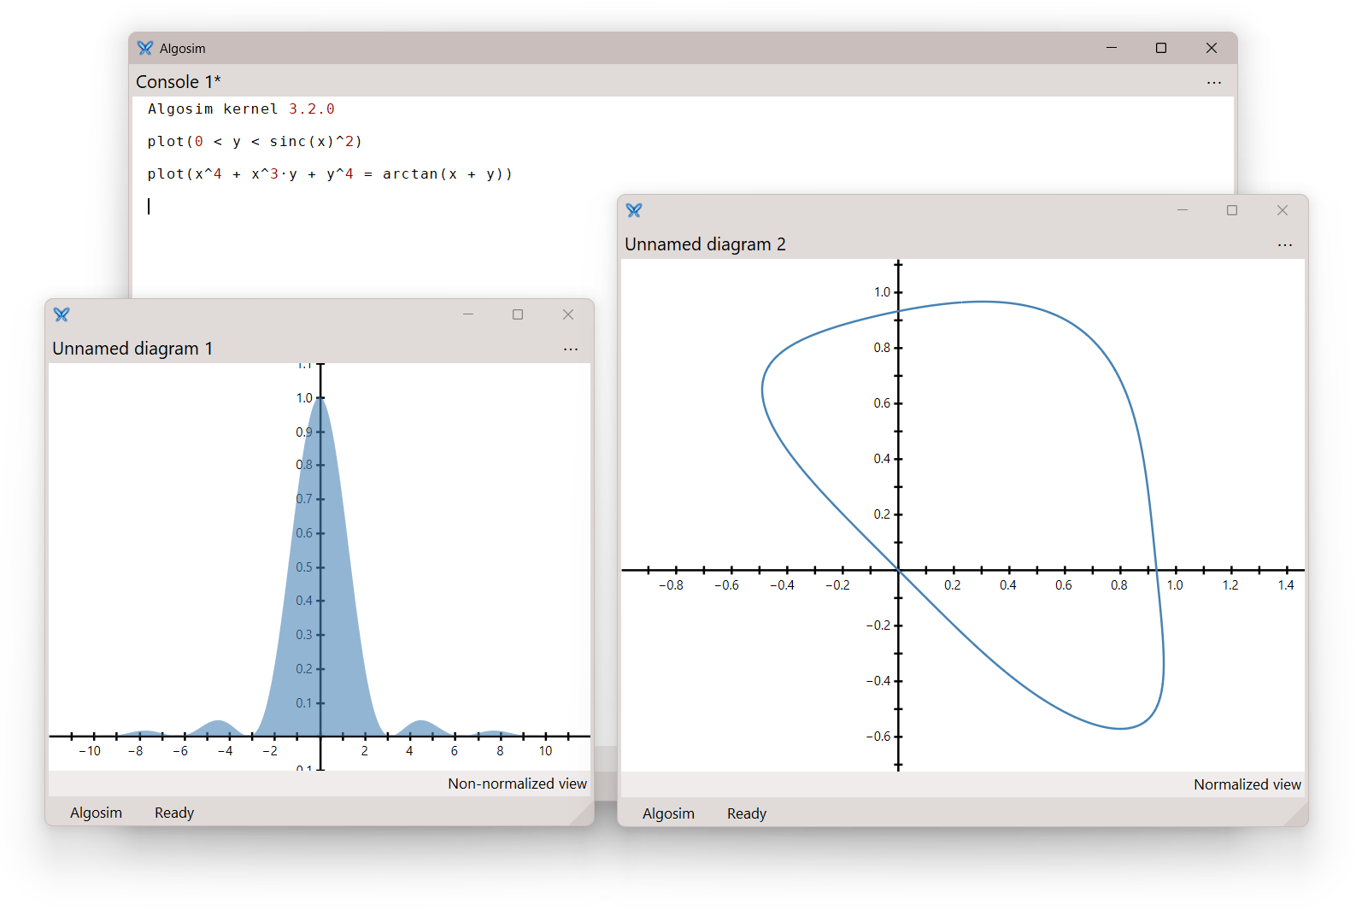
Task: Click the butterfly icon of Unnamed diagram 2 window
Action: point(634,210)
